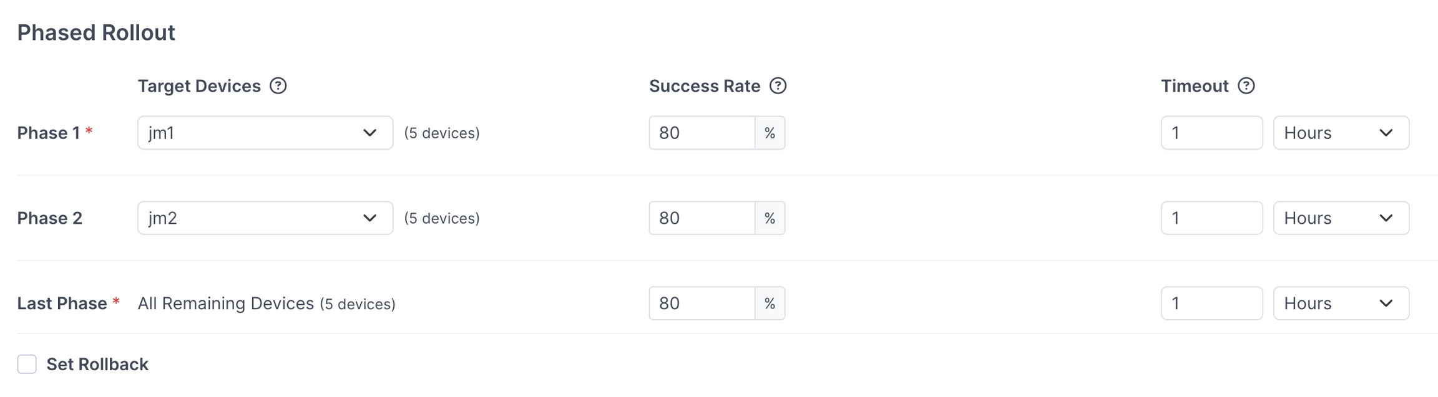
Task: Click the Phase 2 timeout value field
Action: [x=1211, y=218]
